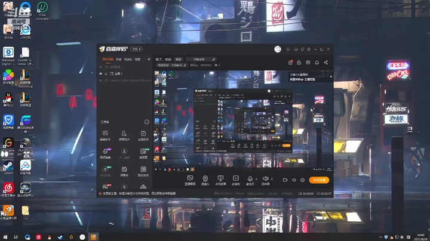Click the taskbar clock and date
Image resolution: width=430 pixels, height=241 pixels.
(420, 237)
